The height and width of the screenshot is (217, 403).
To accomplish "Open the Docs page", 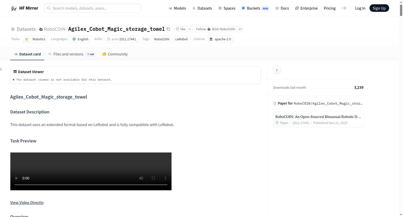I will point(282,8).
